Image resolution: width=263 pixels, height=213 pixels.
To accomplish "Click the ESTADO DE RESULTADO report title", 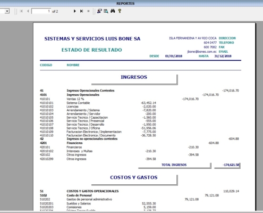I will 91,50.
